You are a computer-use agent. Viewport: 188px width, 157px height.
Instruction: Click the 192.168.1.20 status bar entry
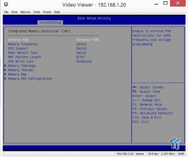(125, 154)
